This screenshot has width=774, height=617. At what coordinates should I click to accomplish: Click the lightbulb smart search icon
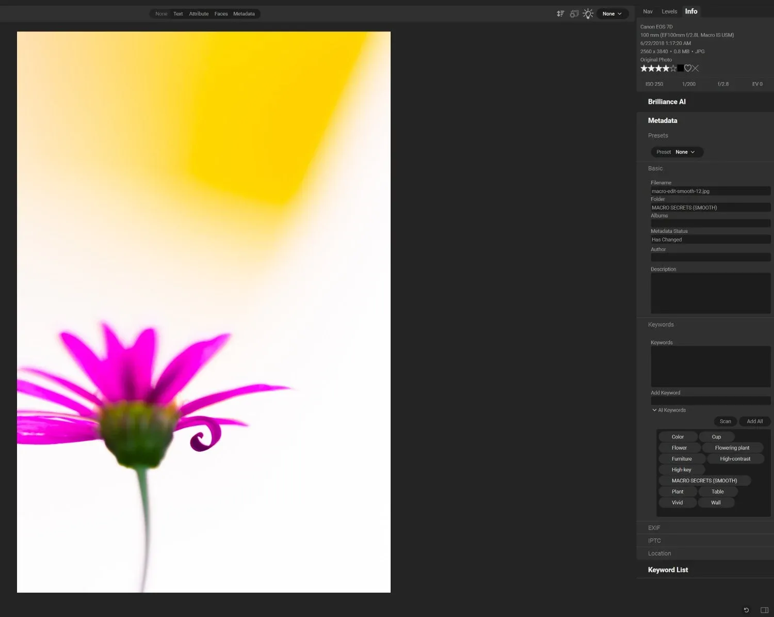click(x=588, y=13)
